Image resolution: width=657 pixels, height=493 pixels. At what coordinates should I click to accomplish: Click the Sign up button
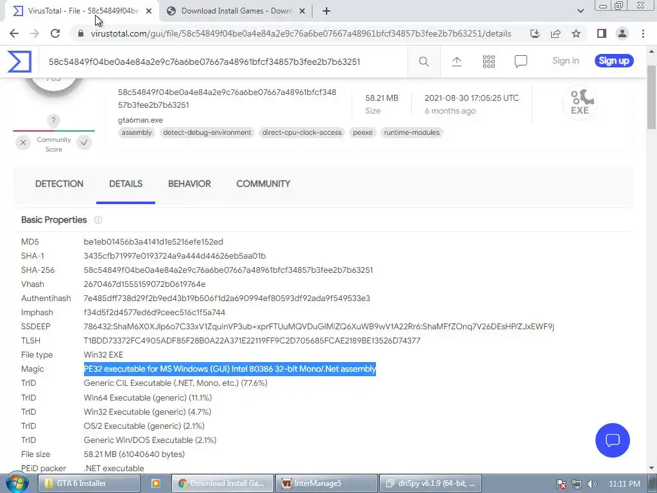pyautogui.click(x=614, y=61)
